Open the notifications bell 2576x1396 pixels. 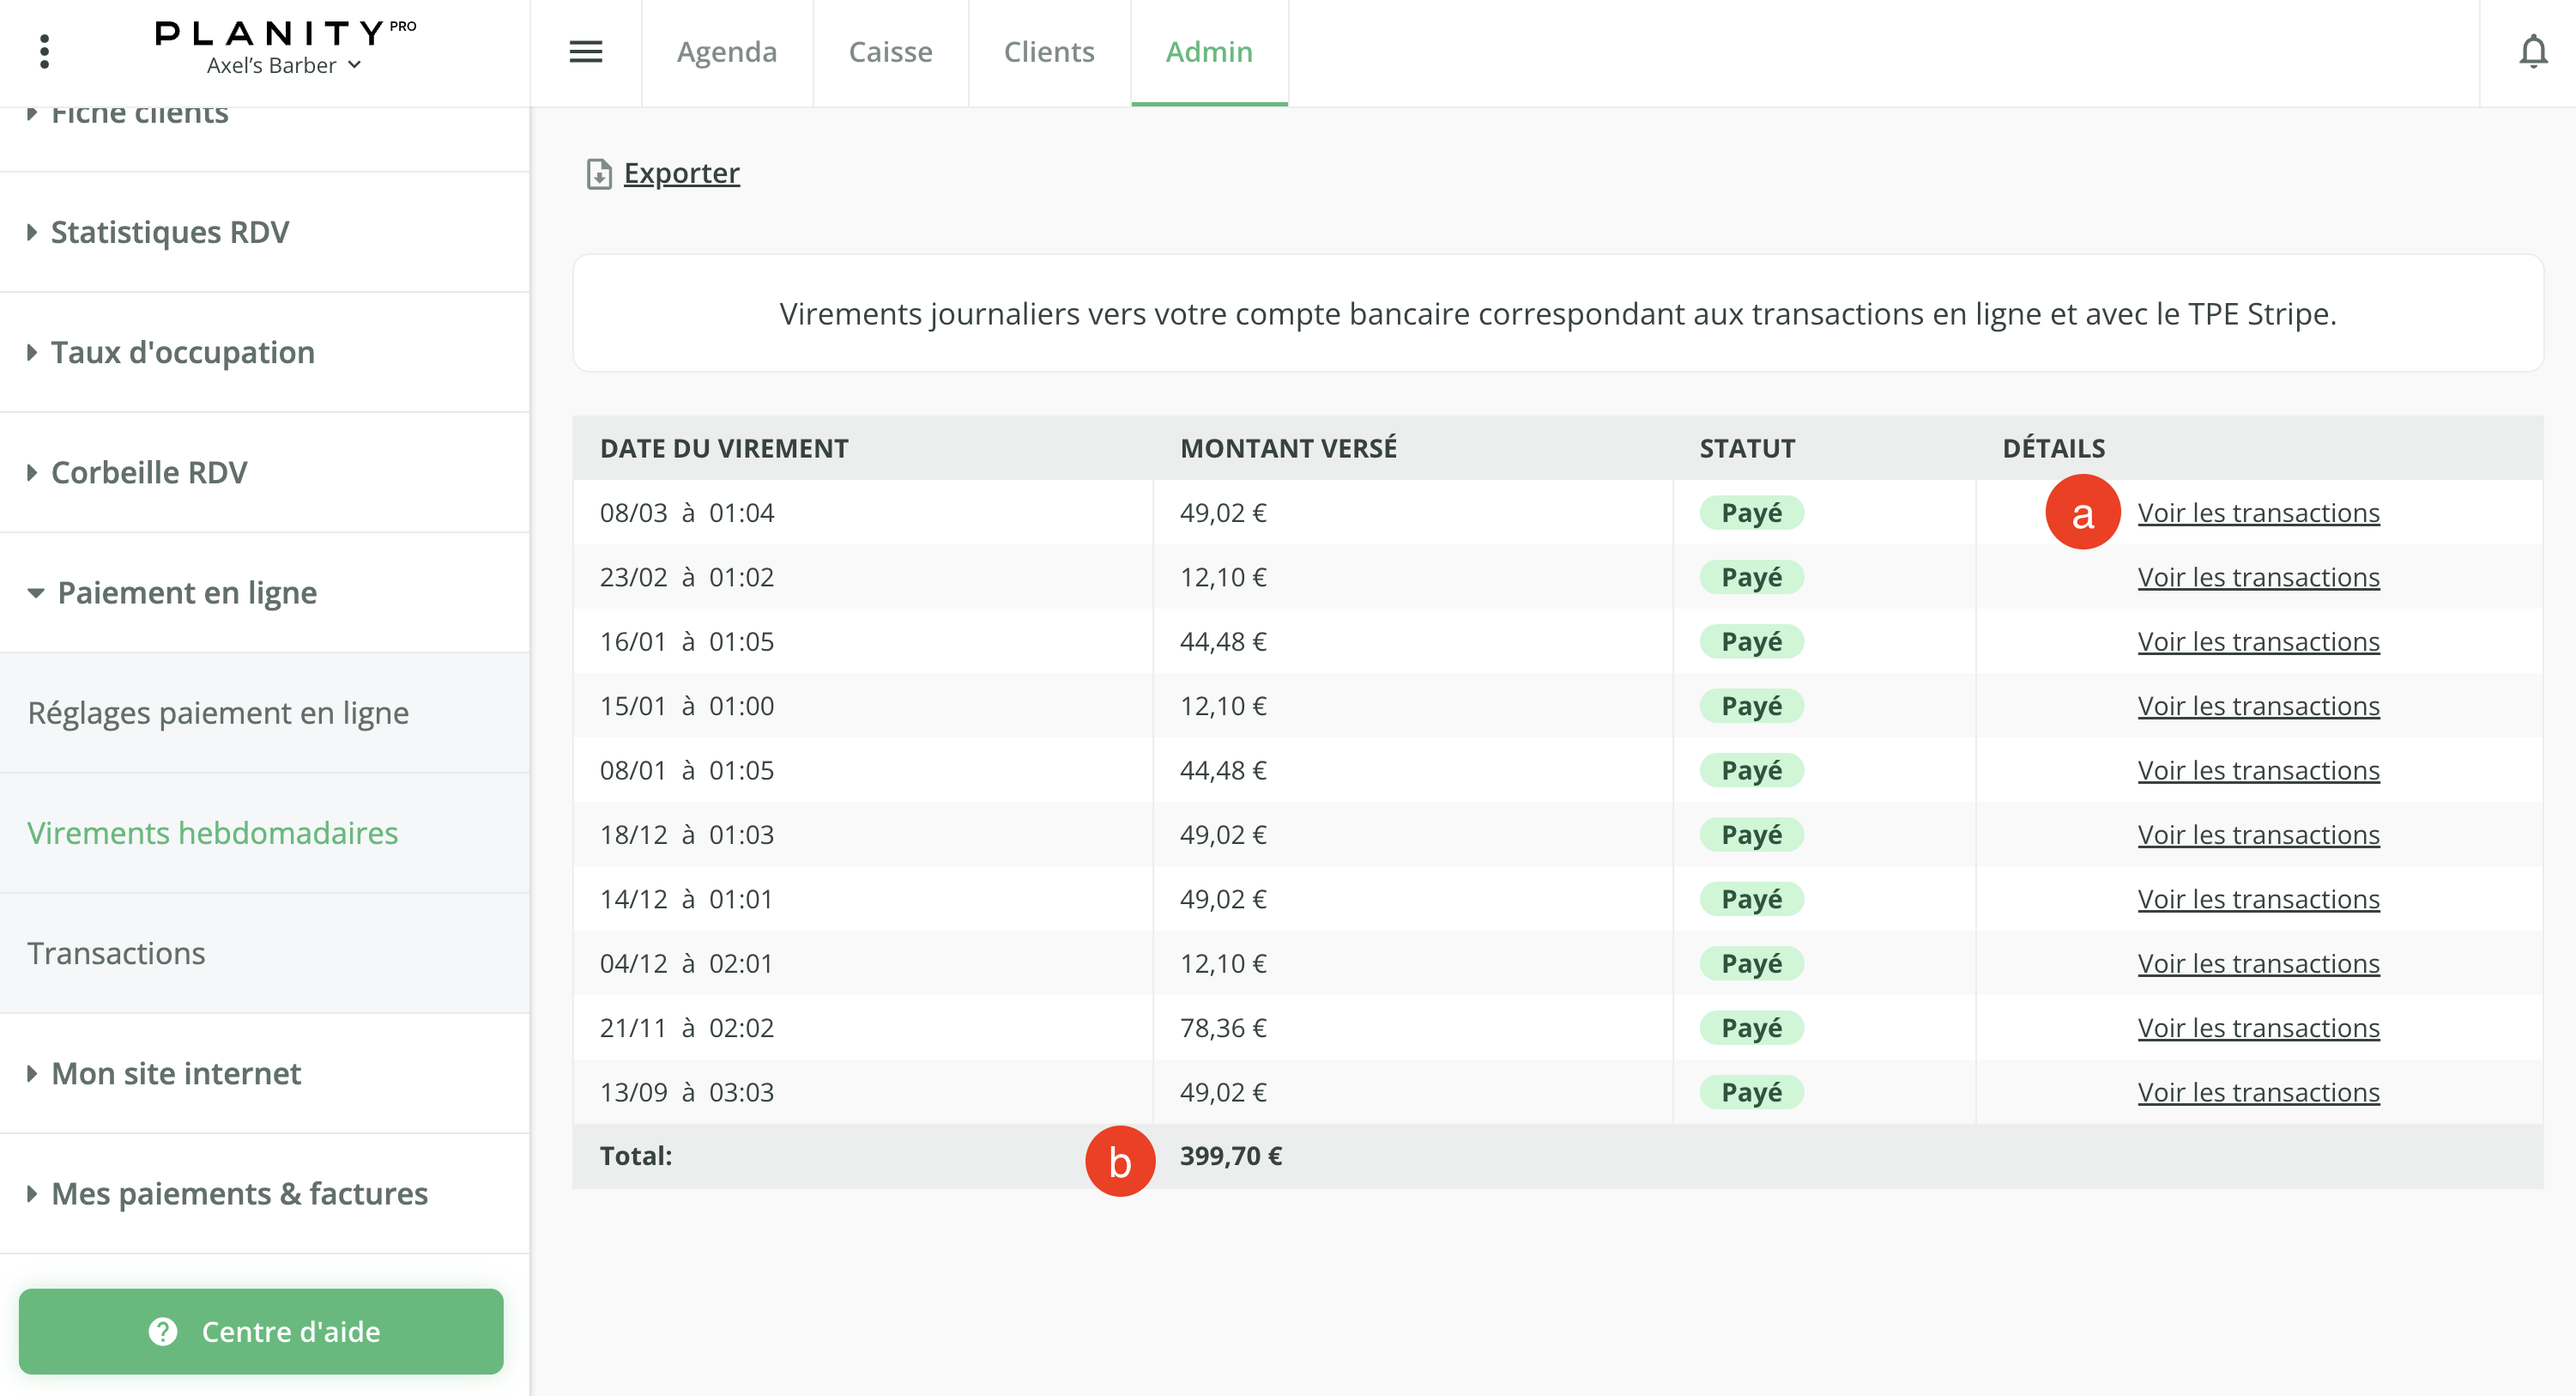click(x=2532, y=51)
